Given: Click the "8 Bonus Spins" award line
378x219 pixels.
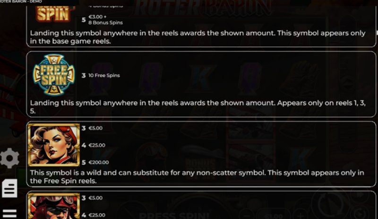Looking at the screenshot, I should (105, 23).
